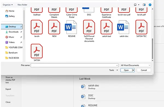Image resolution: width=164 pixels, height=107 pixels.
Task: Open the All Word Documents filter dropdown
Action: 136,65
